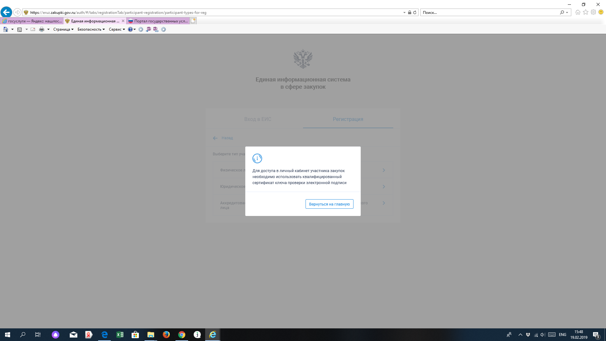Click the refresh icon in address bar
606x341 pixels.
tap(415, 13)
